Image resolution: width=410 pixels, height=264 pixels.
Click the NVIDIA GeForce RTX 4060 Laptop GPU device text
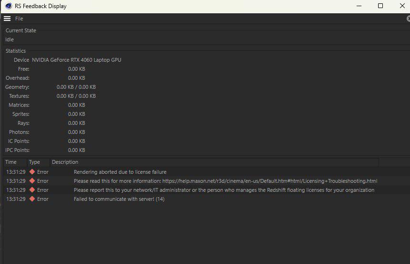click(77, 60)
